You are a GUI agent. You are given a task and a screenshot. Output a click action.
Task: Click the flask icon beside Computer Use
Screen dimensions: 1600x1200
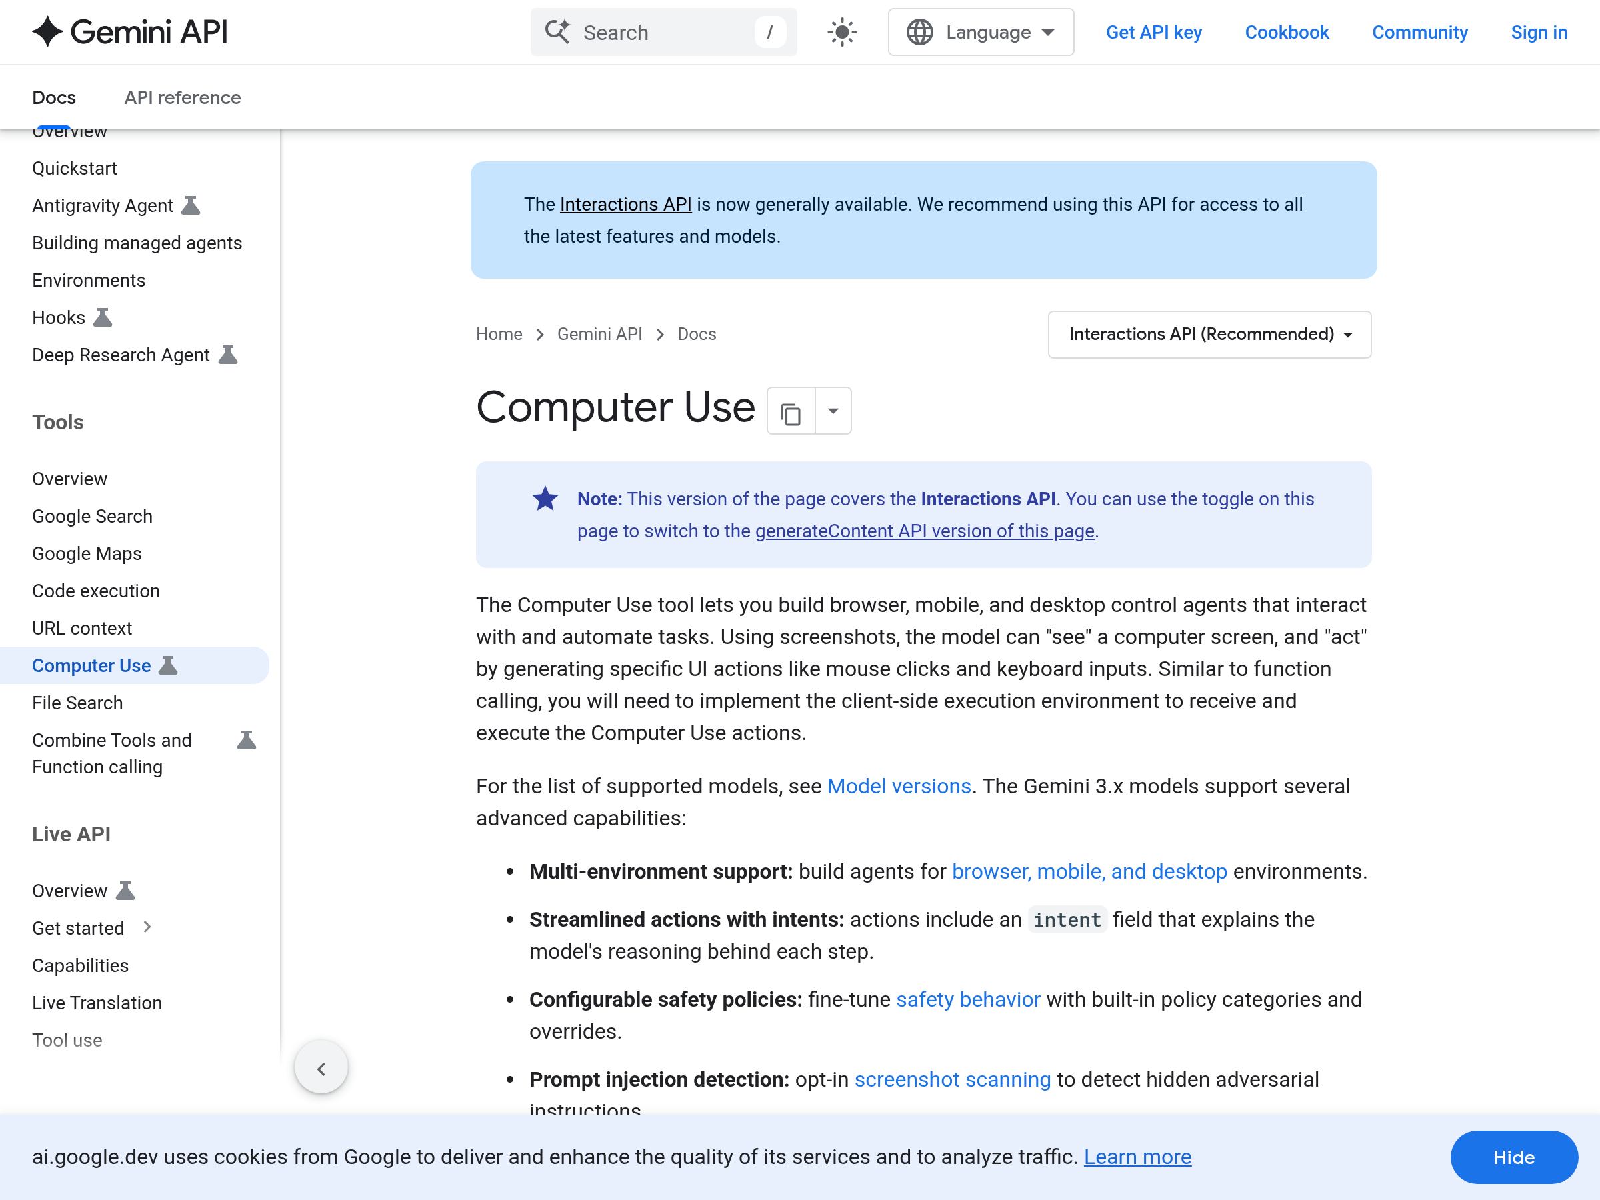click(x=168, y=665)
